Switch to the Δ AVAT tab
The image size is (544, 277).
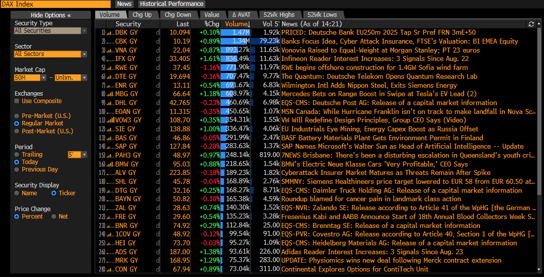tap(241, 14)
